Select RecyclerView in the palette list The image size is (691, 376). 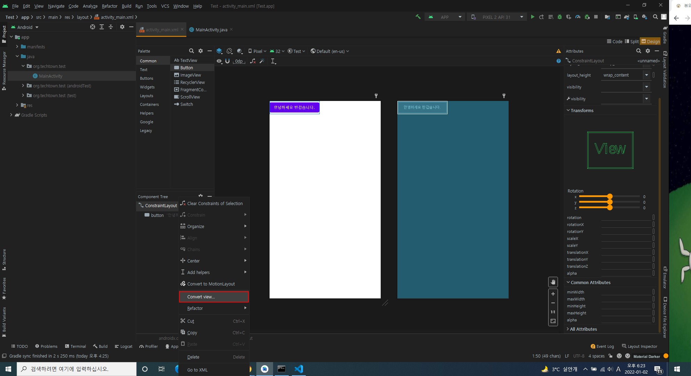pyautogui.click(x=192, y=83)
